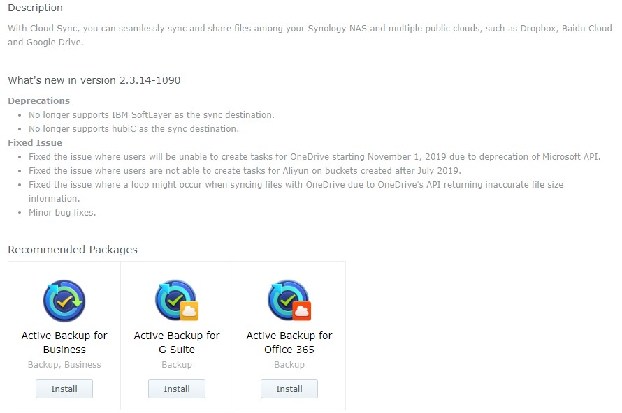Click the Backup category under Office 365

tap(289, 365)
